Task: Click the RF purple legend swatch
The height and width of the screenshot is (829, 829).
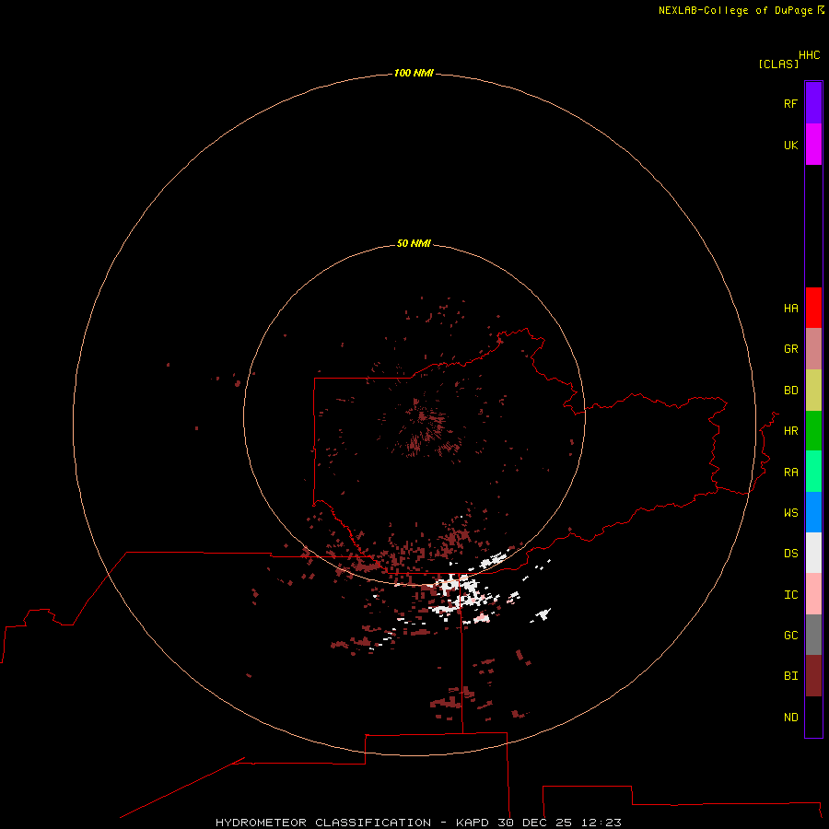Action: coord(813,103)
